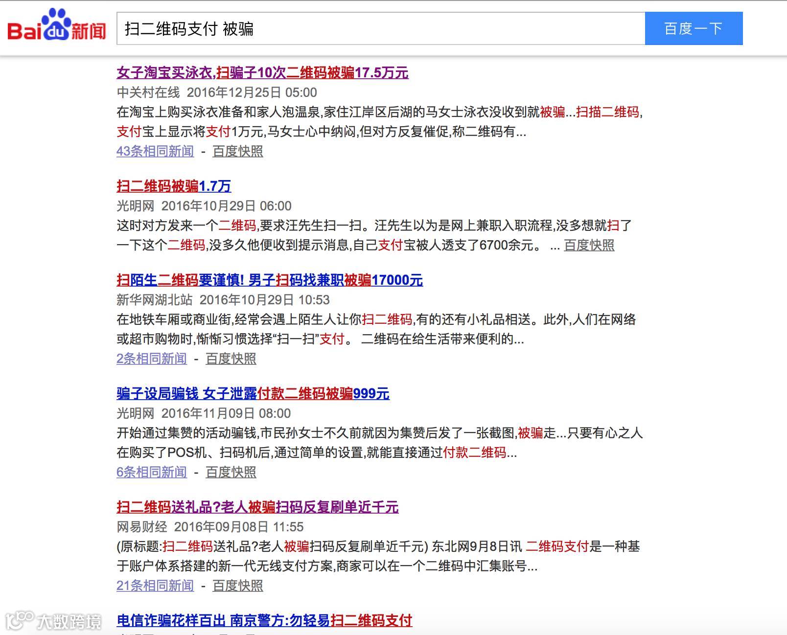This screenshot has width=787, height=635.
Task: Open headline 扫二维码送礼品?老人被骗扫码反复刷单近千元
Action: pos(257,507)
